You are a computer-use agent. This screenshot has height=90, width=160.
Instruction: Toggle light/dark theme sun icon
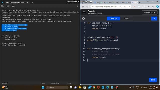click(83, 19)
